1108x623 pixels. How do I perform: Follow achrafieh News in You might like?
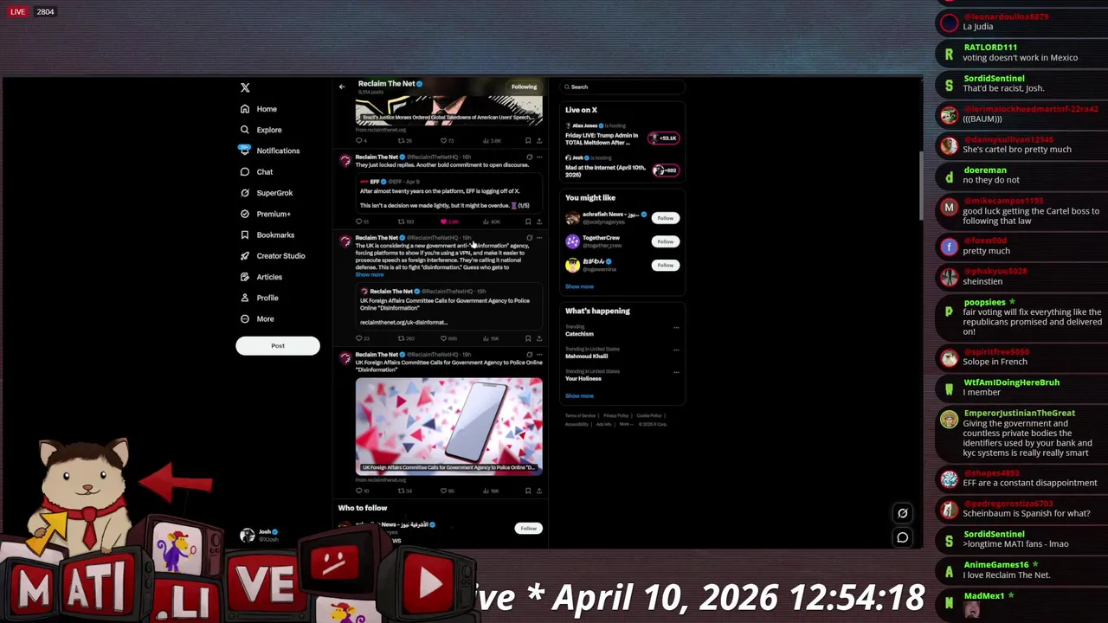[x=665, y=218]
